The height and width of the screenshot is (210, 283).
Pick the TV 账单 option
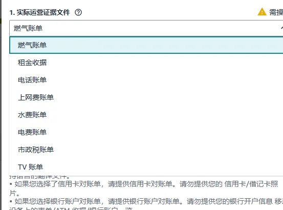[146, 167]
